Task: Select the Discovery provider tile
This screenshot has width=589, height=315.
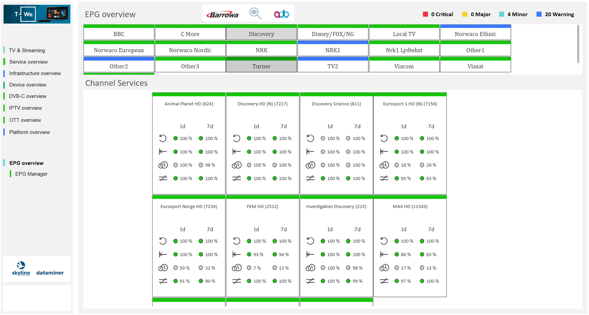Action: (x=262, y=32)
